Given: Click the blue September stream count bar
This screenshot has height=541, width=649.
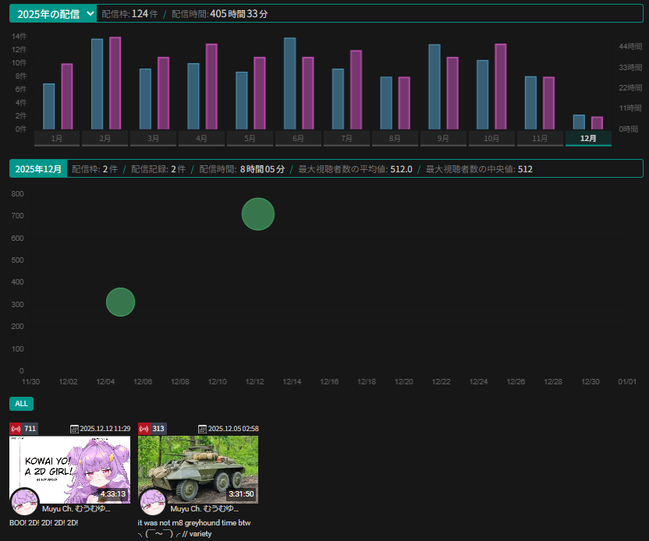Looking at the screenshot, I should point(434,87).
